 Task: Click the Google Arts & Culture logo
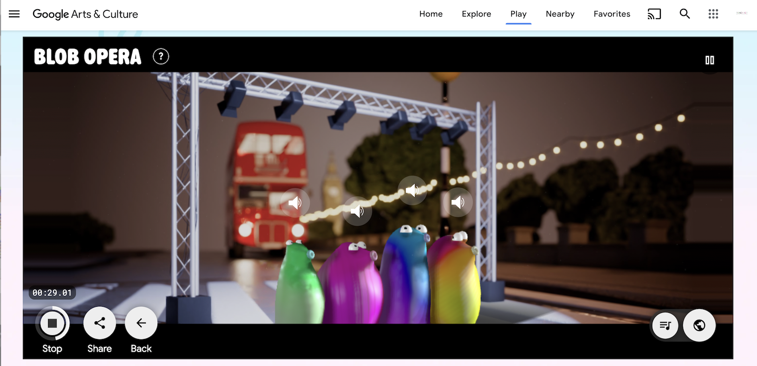[85, 14]
